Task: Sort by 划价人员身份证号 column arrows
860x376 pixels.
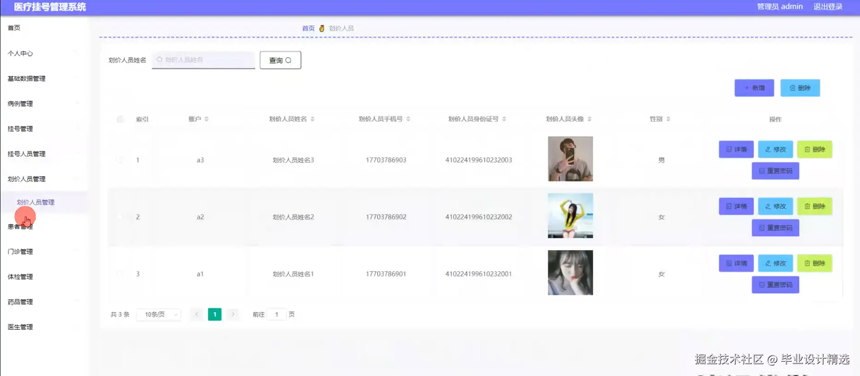Action: coord(504,119)
